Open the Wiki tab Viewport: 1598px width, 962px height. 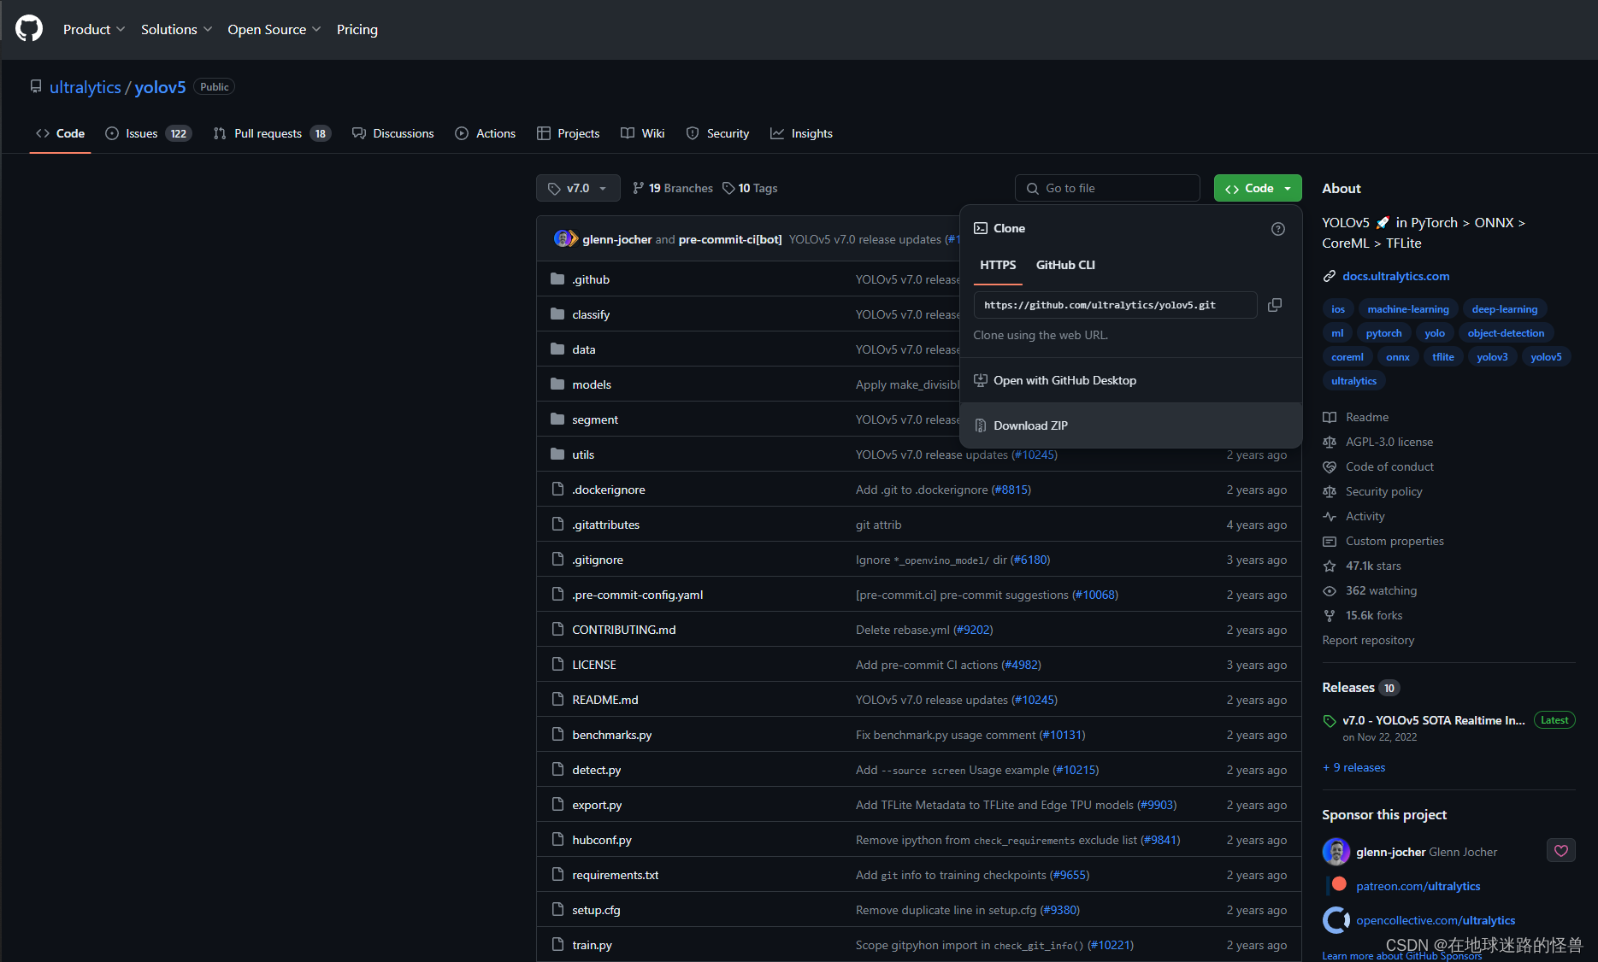point(643,133)
